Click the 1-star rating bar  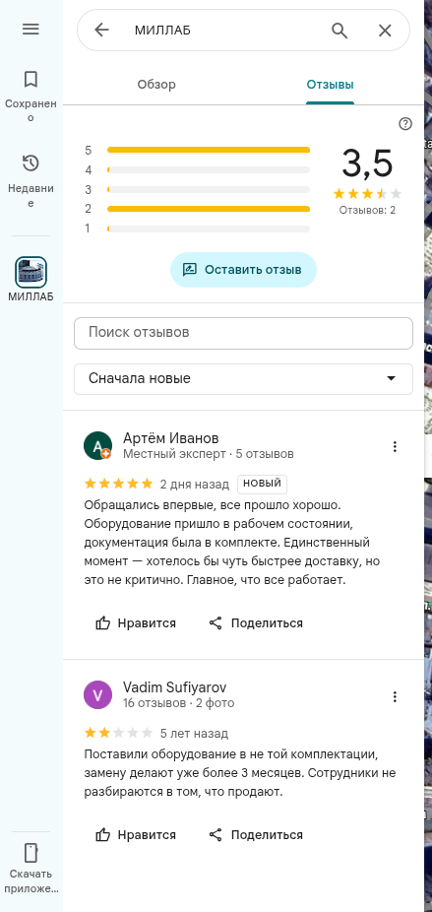point(209,228)
